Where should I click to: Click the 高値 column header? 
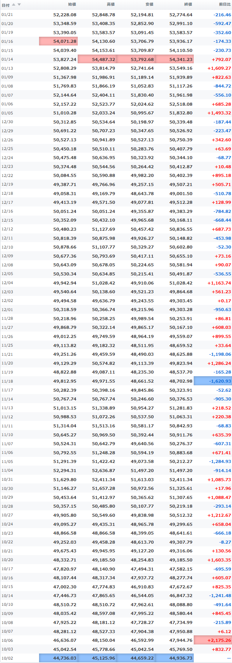click(111, 5)
